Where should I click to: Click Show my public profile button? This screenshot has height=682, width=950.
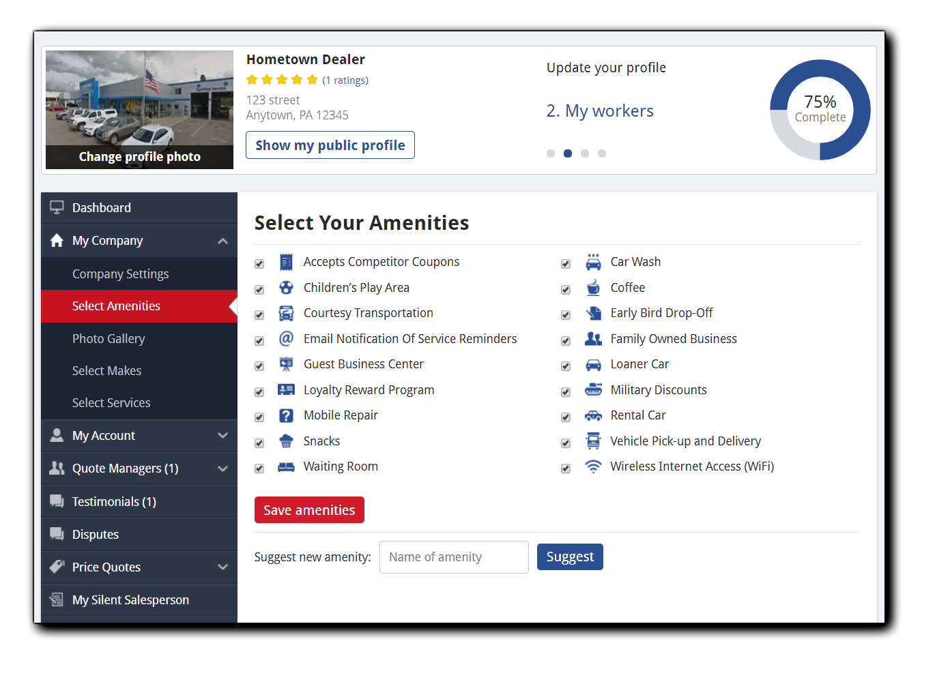coord(330,145)
